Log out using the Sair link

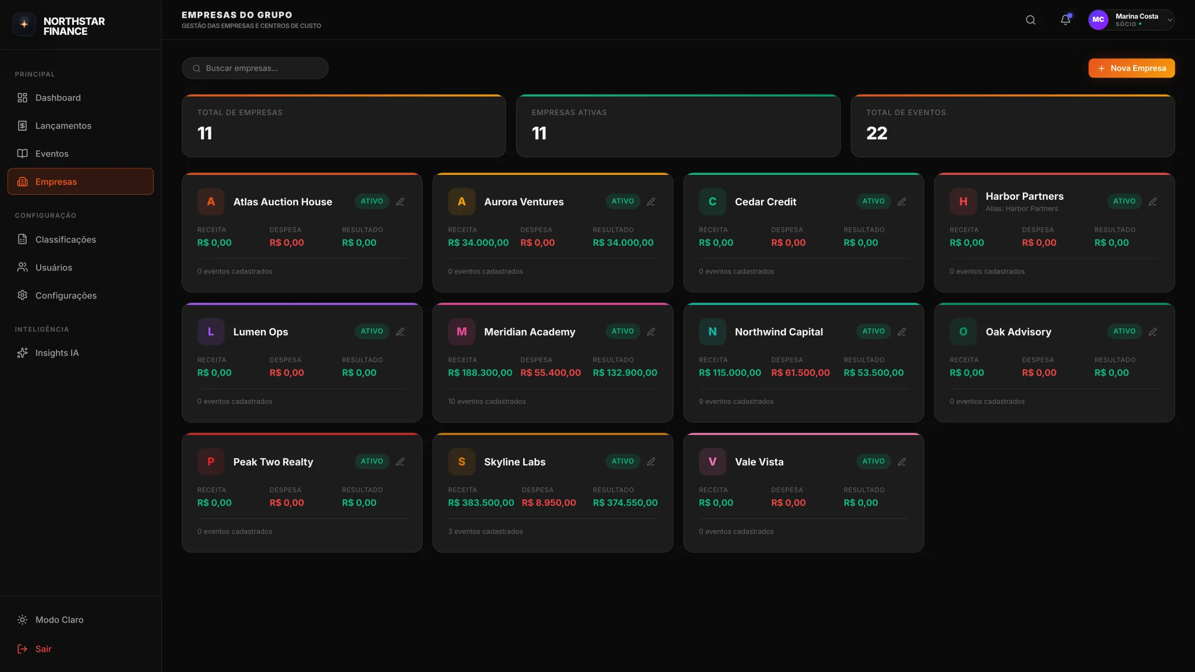[x=43, y=649]
